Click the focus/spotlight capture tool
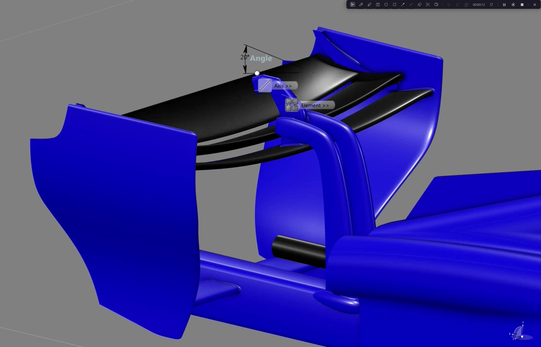541x347 pixels. 428,4
